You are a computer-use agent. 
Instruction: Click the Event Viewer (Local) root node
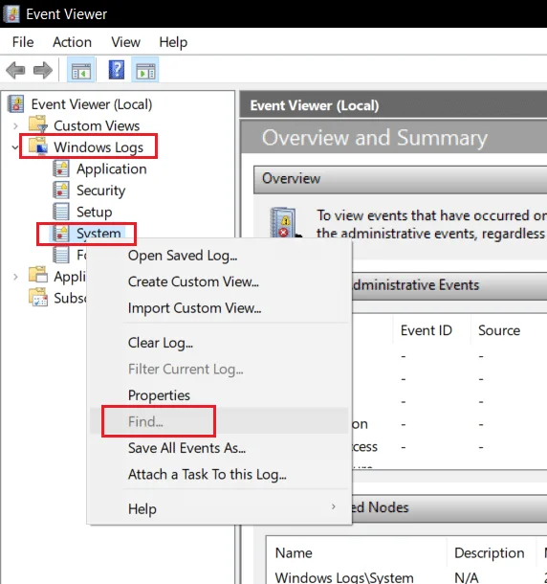click(92, 104)
